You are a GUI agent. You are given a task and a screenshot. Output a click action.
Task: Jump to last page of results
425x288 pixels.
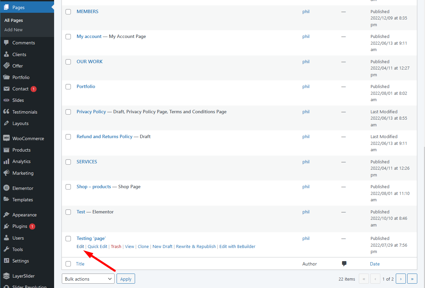(412, 279)
